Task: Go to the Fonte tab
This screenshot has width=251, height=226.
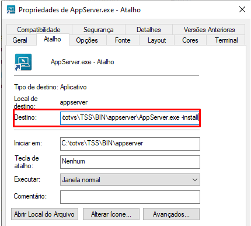Action: (x=123, y=40)
